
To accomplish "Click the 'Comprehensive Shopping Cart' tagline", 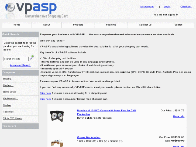I will [46, 16].
